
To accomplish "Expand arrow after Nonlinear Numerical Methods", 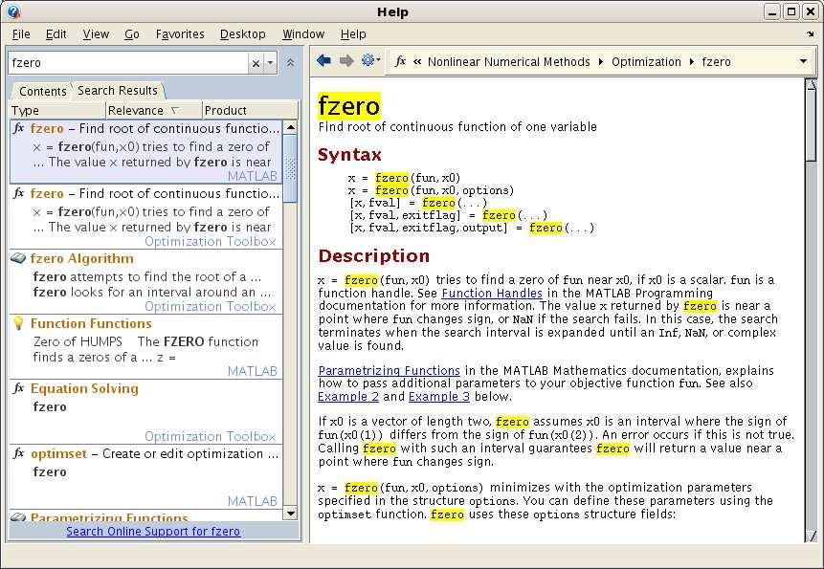I will click(601, 62).
